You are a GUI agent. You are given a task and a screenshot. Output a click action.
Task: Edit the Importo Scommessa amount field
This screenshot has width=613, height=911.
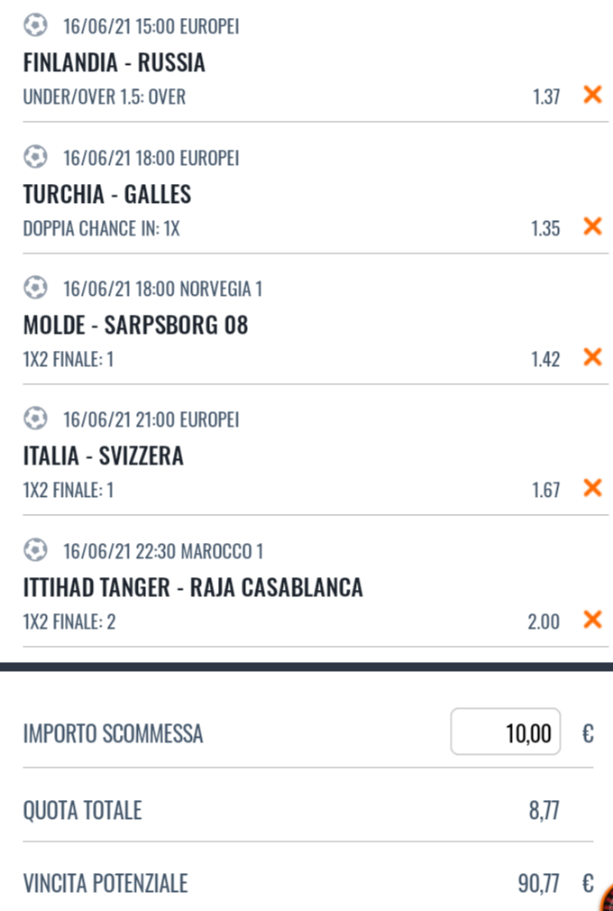click(505, 732)
